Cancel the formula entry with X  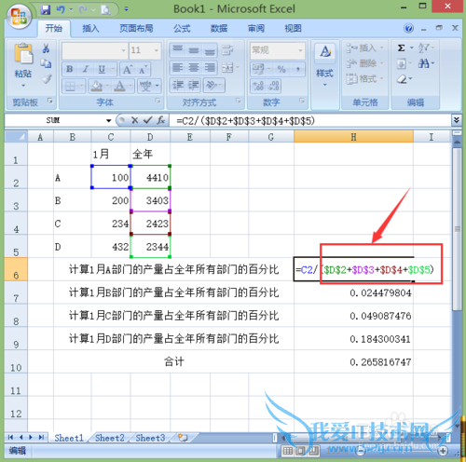(x=134, y=120)
